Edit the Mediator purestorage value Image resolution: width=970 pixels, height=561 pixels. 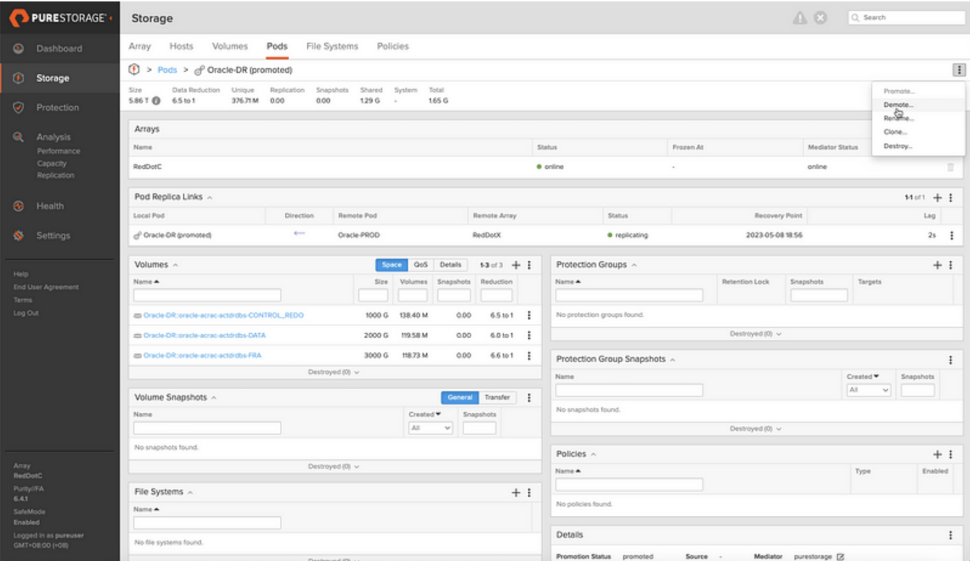point(840,557)
